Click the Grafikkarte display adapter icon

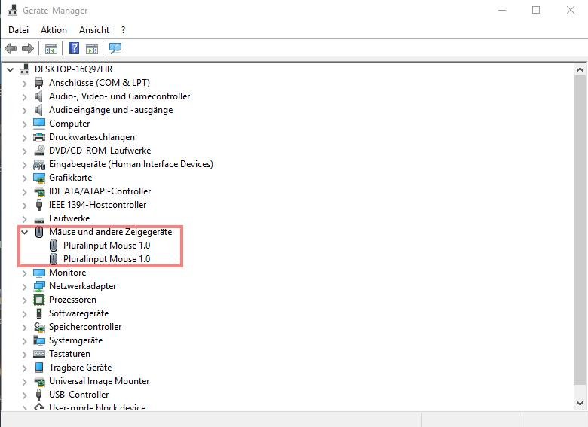point(39,178)
